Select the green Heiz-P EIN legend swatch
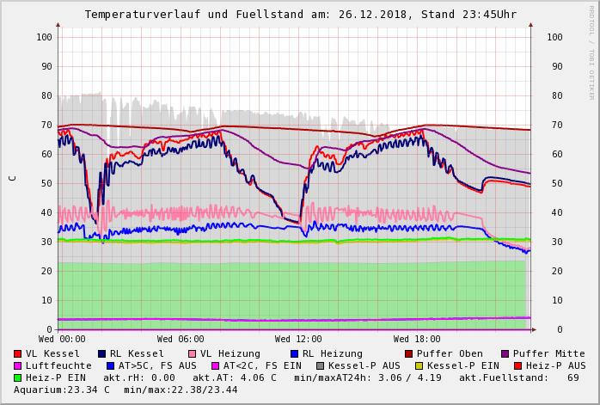 [18, 377]
